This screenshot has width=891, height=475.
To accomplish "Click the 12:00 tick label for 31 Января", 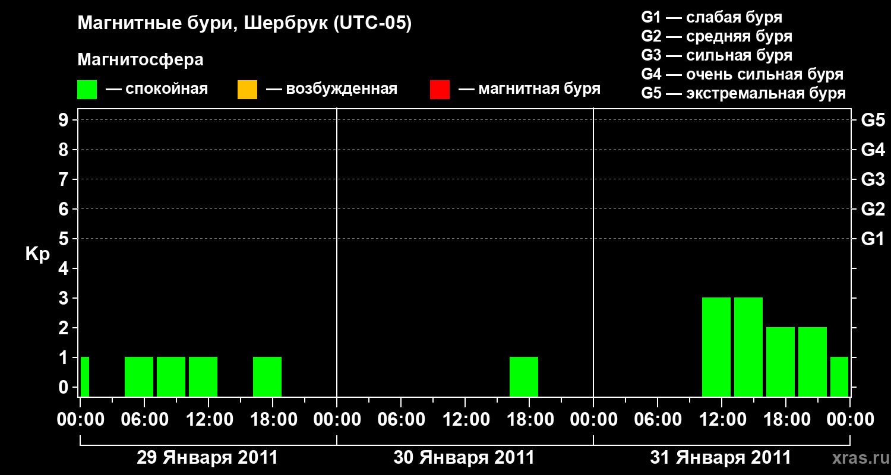I will point(722,419).
